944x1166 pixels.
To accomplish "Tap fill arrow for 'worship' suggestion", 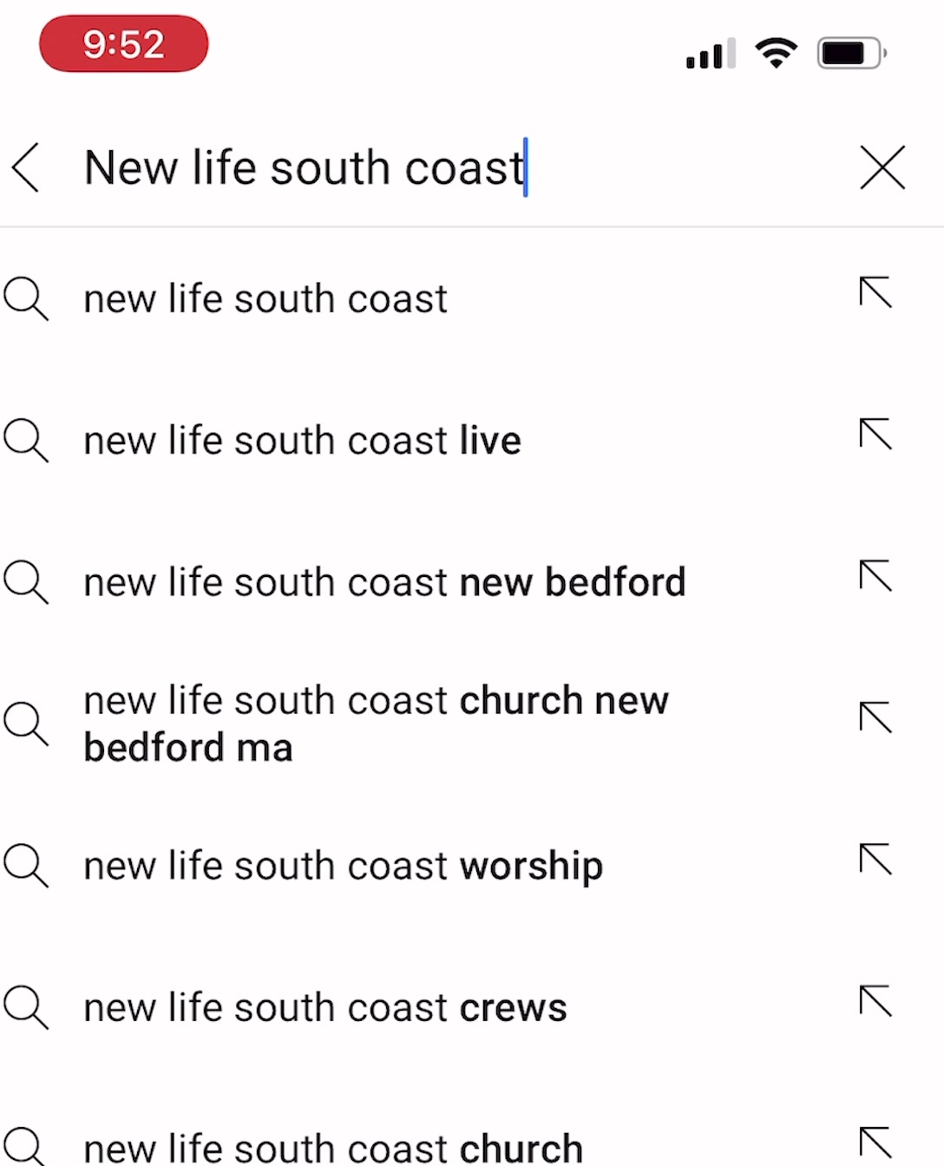I will [875, 859].
